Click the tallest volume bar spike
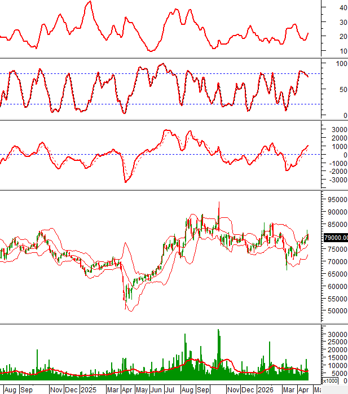348x394 pixels. point(218,331)
